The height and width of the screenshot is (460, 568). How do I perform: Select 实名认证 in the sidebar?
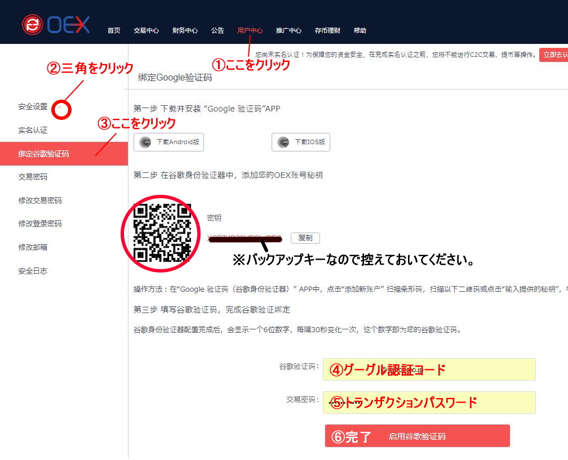click(33, 131)
